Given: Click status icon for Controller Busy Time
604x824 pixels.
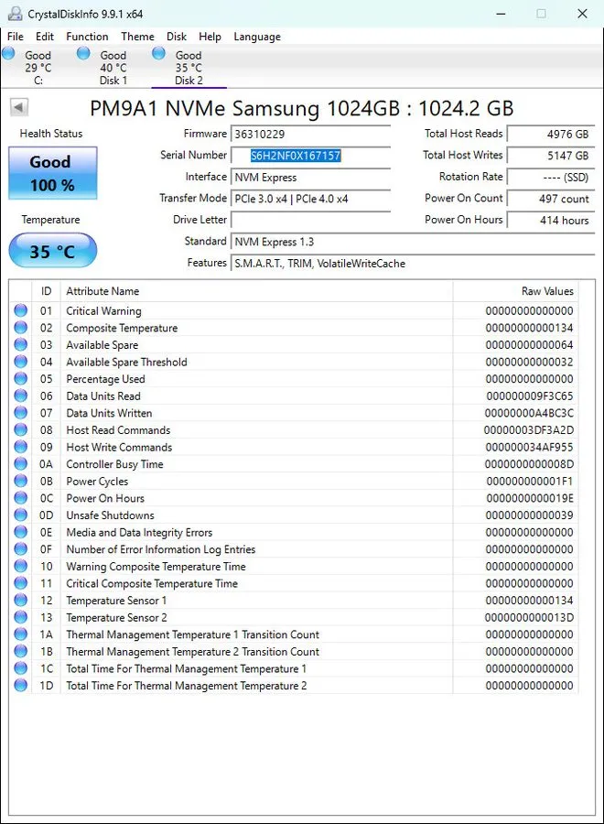Looking at the screenshot, I should 20,463.
